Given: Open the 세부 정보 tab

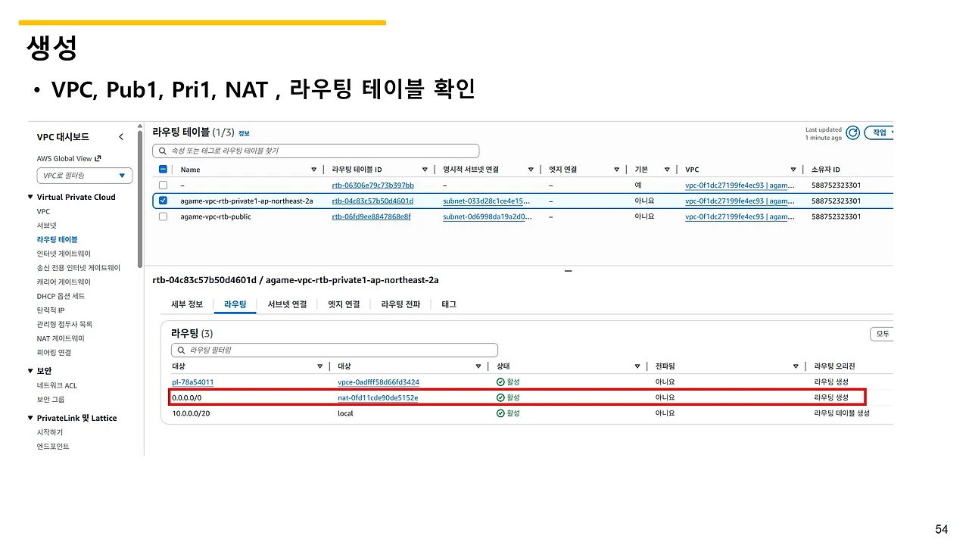Looking at the screenshot, I should (x=186, y=304).
